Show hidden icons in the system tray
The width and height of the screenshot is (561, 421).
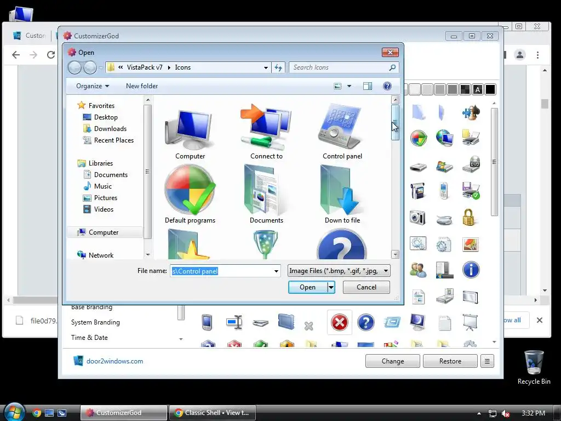tap(479, 413)
